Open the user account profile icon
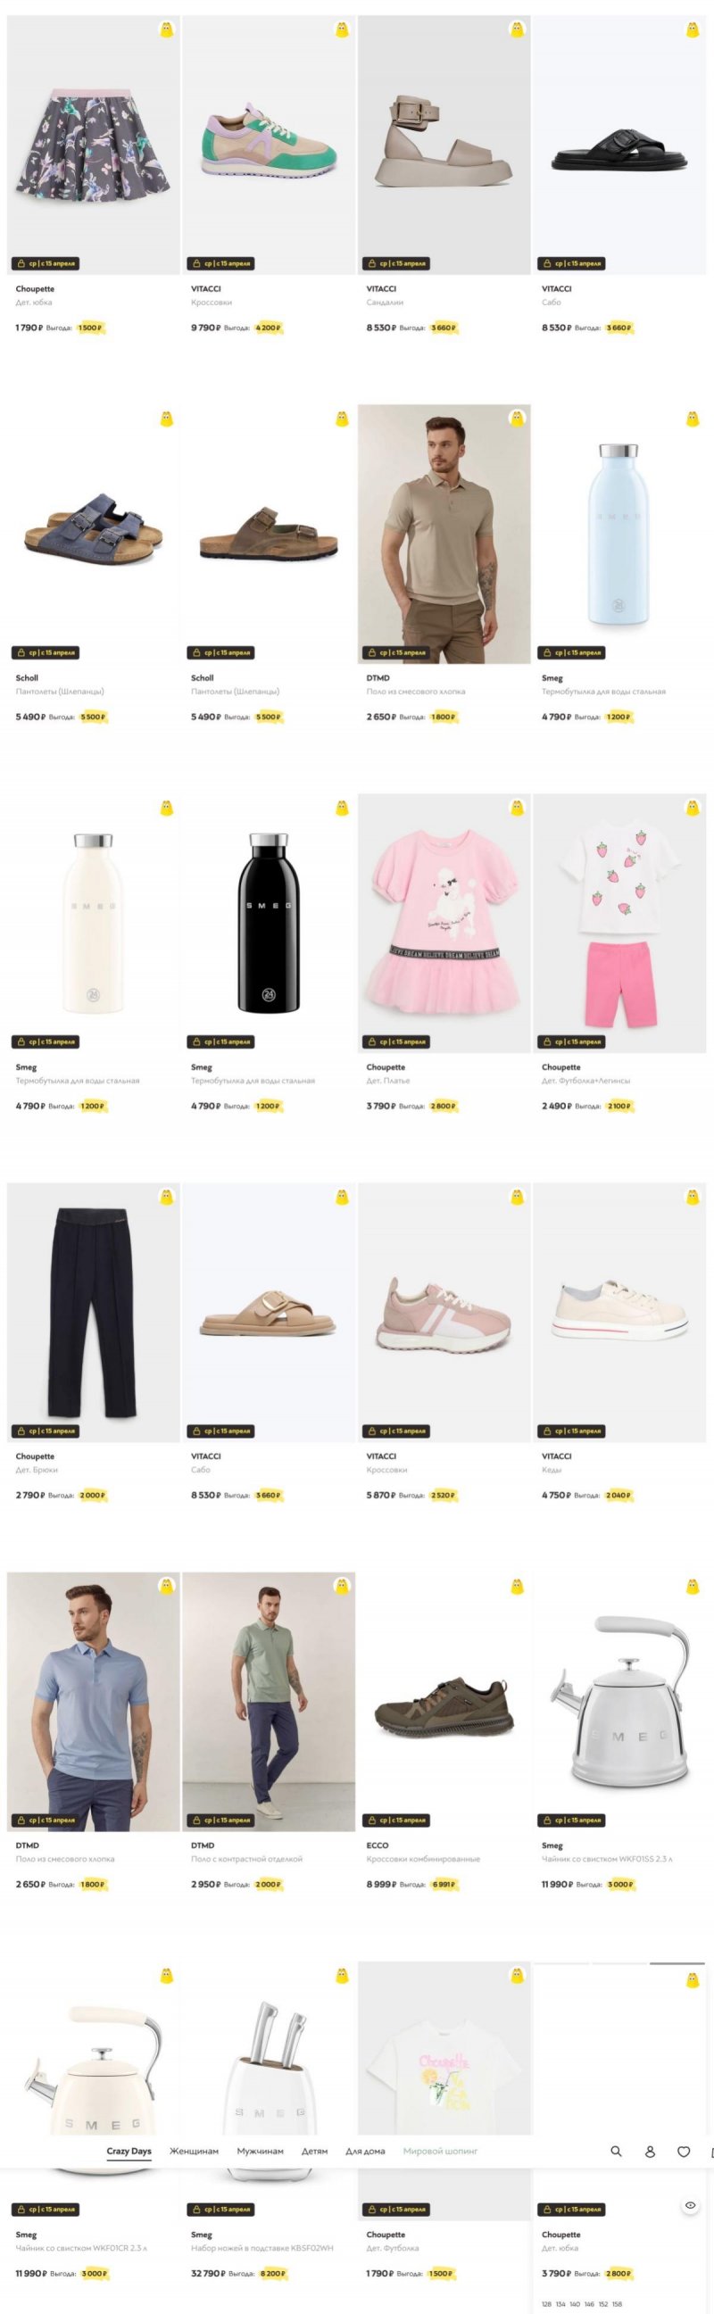714x2314 pixels. click(x=650, y=2152)
